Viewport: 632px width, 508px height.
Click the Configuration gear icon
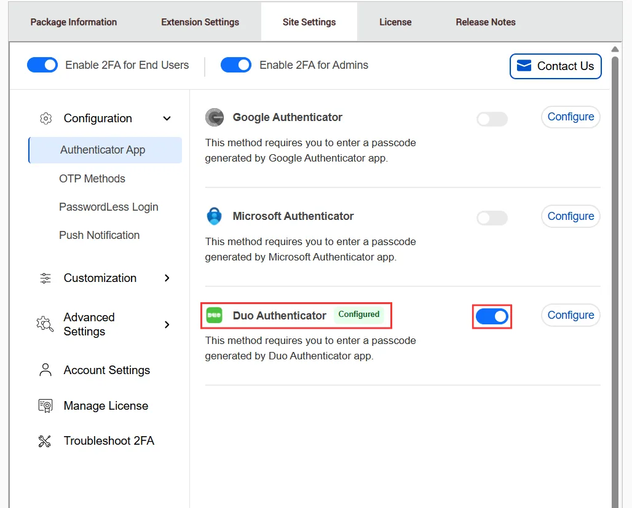click(x=45, y=118)
